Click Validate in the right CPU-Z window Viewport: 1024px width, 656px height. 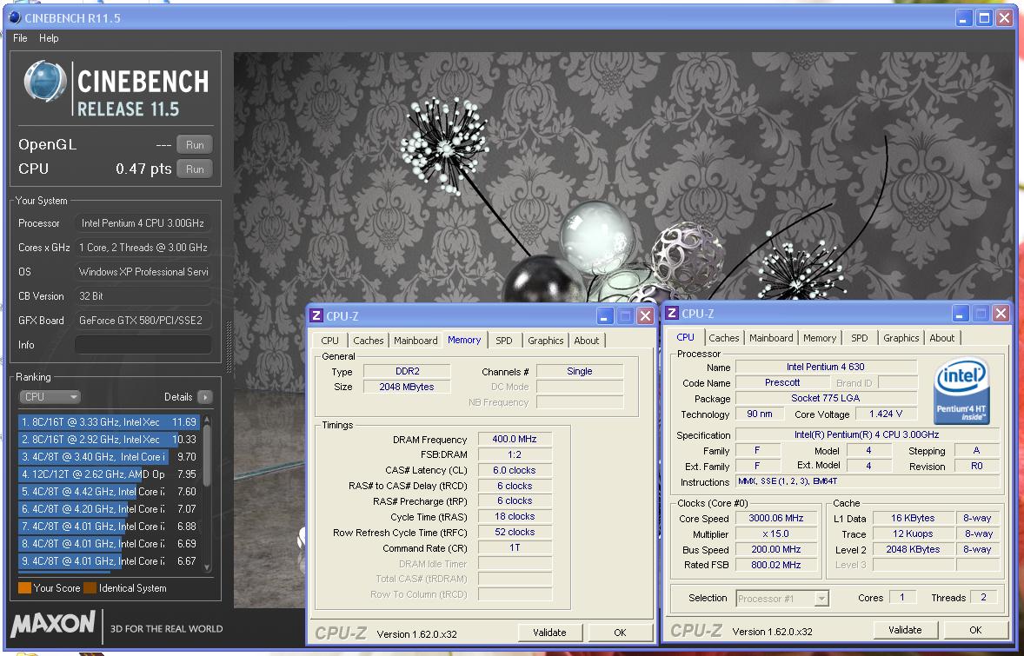coord(905,630)
